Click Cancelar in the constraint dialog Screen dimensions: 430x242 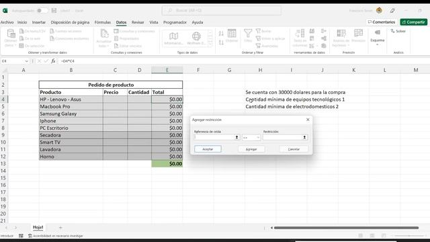(294, 149)
